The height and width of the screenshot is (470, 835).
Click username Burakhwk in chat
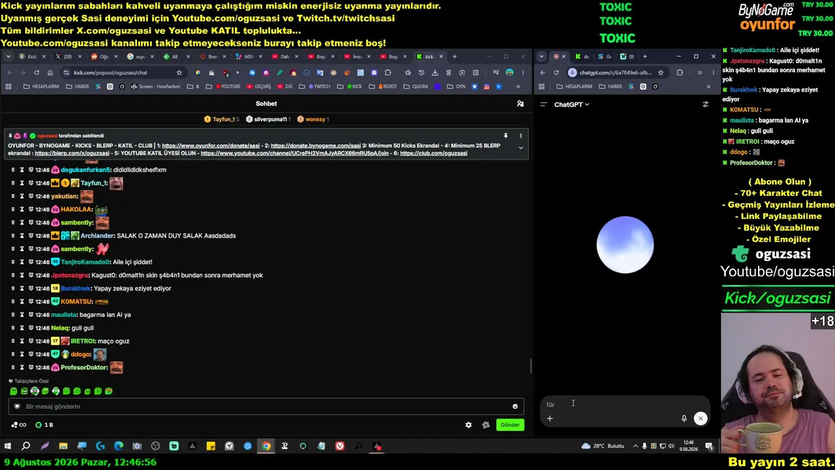[x=76, y=289]
